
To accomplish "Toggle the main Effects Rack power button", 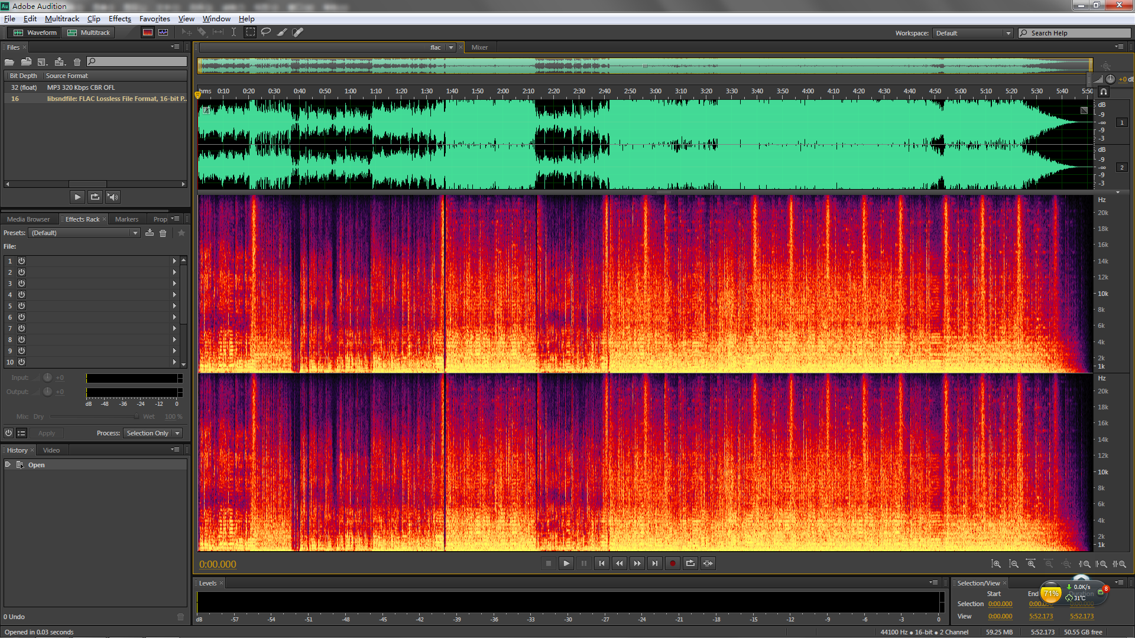I will pyautogui.click(x=8, y=433).
